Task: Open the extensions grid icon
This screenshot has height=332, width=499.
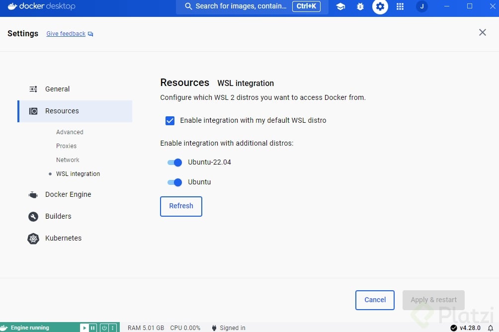Action: click(x=400, y=6)
